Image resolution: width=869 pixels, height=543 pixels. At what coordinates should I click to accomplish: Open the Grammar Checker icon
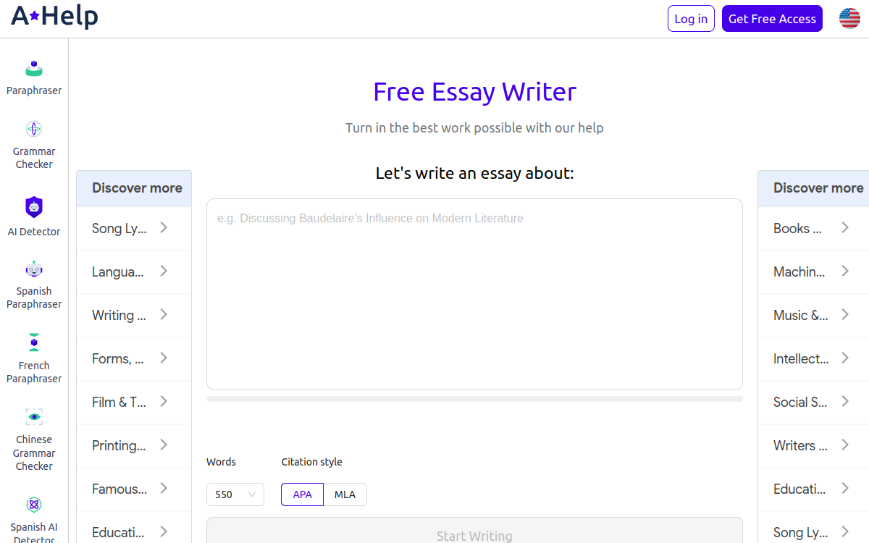(x=34, y=130)
